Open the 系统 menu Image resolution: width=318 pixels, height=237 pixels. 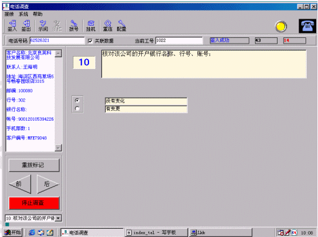pos(23,14)
